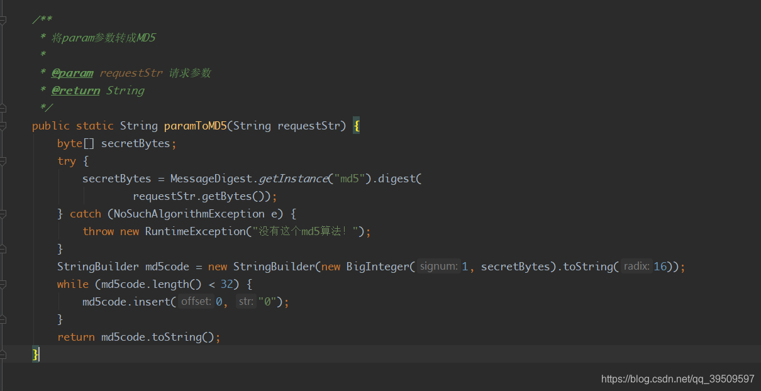
Task: Click the getInstance method call
Action: coord(293,179)
